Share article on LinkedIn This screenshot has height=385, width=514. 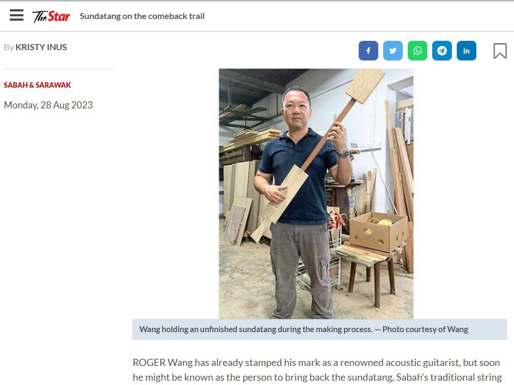click(x=466, y=51)
